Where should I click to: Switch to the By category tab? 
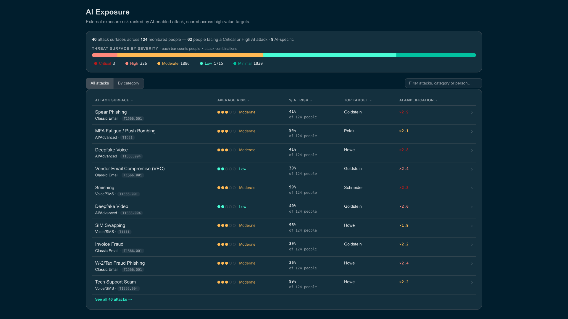click(128, 83)
